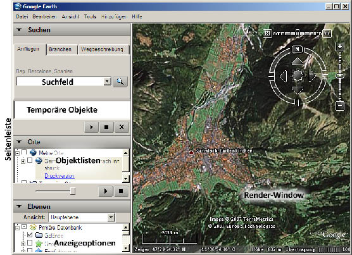The width and height of the screenshot is (352, 255).
Task: Click the Zeiger coordinates in status bar
Action: click(x=185, y=249)
